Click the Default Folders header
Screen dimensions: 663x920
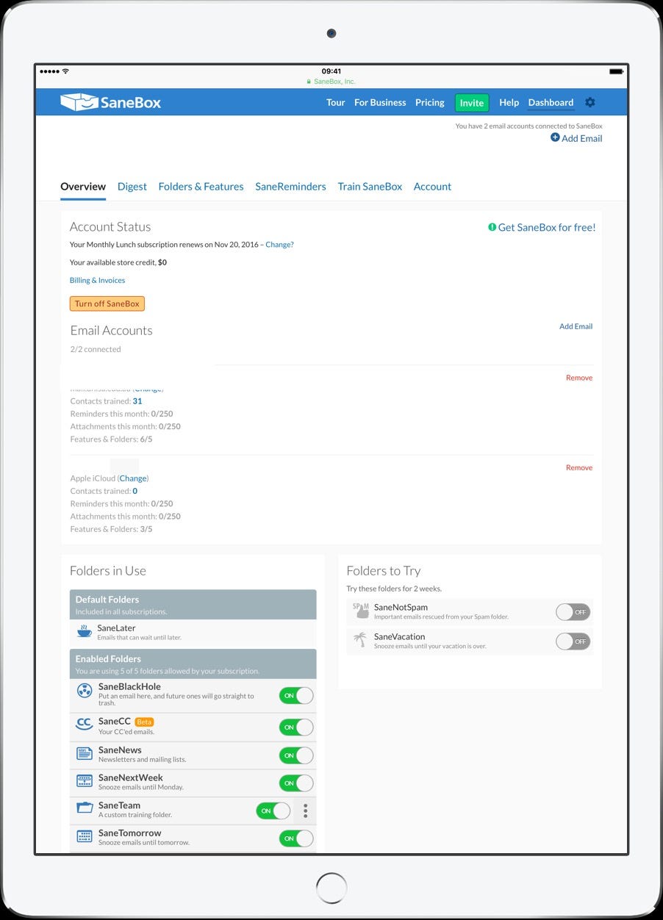point(193,604)
